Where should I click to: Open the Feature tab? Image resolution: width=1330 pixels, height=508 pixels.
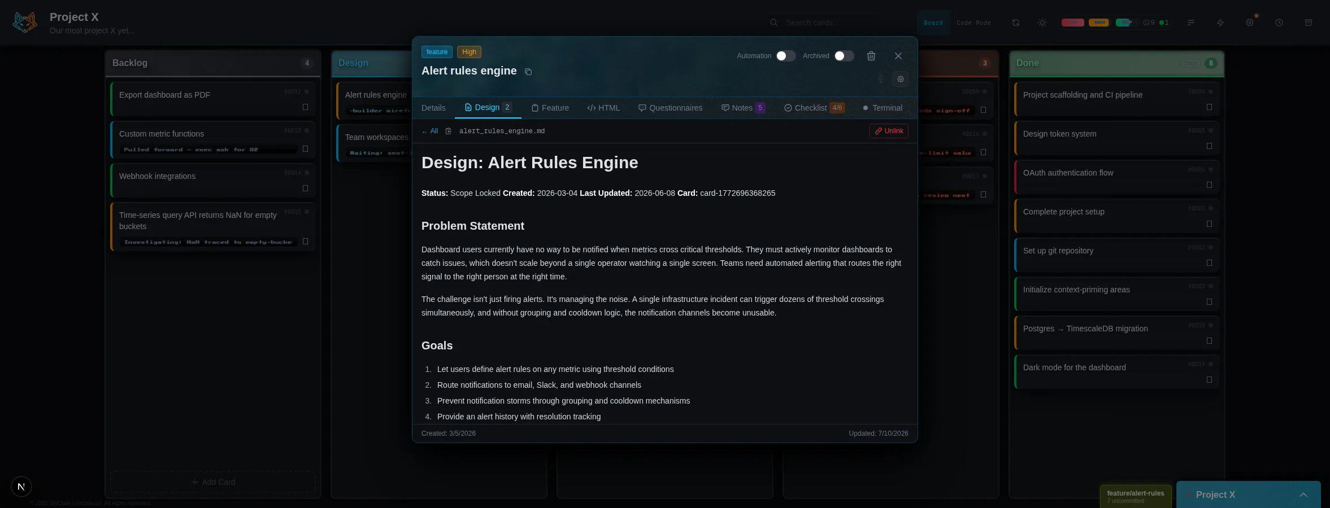550,108
